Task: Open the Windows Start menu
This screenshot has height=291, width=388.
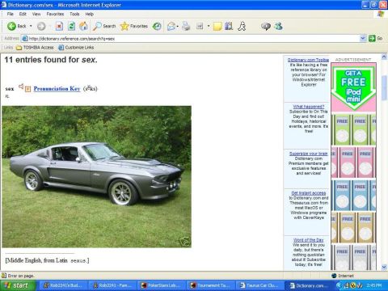Action: tap(18, 285)
